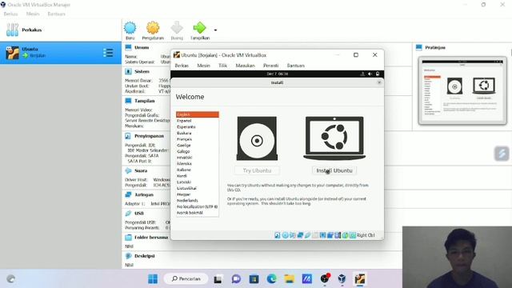
Task: Select Íslenska in the language list
Action: (x=198, y=163)
